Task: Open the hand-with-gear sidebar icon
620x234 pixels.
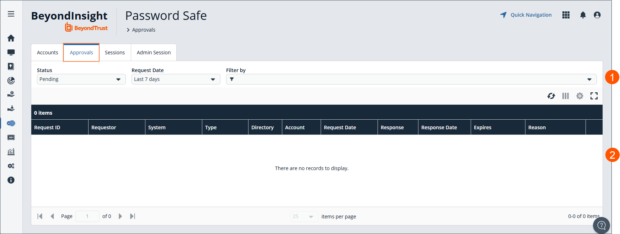Action: pos(11,94)
